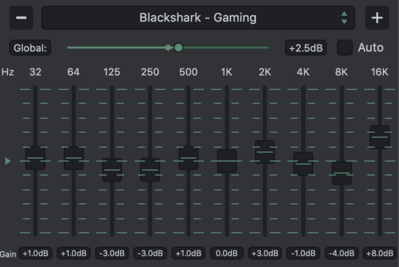Viewport: 399px width, 267px height.
Task: Enable the Auto checkbox
Action: tap(344, 48)
